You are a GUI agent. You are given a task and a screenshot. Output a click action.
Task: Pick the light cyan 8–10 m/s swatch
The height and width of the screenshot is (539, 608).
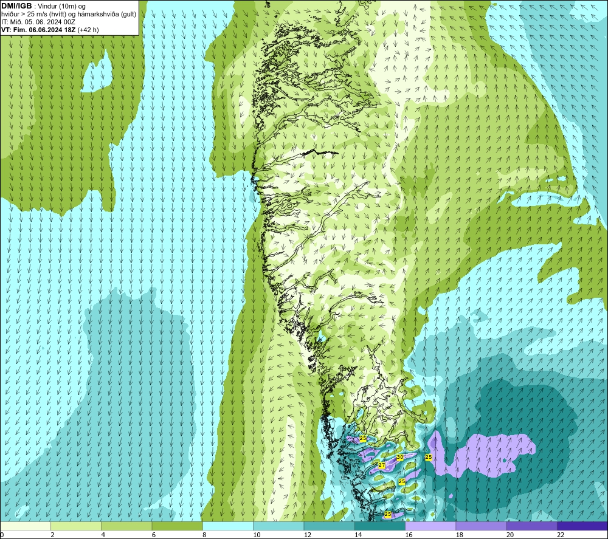pyautogui.click(x=228, y=526)
